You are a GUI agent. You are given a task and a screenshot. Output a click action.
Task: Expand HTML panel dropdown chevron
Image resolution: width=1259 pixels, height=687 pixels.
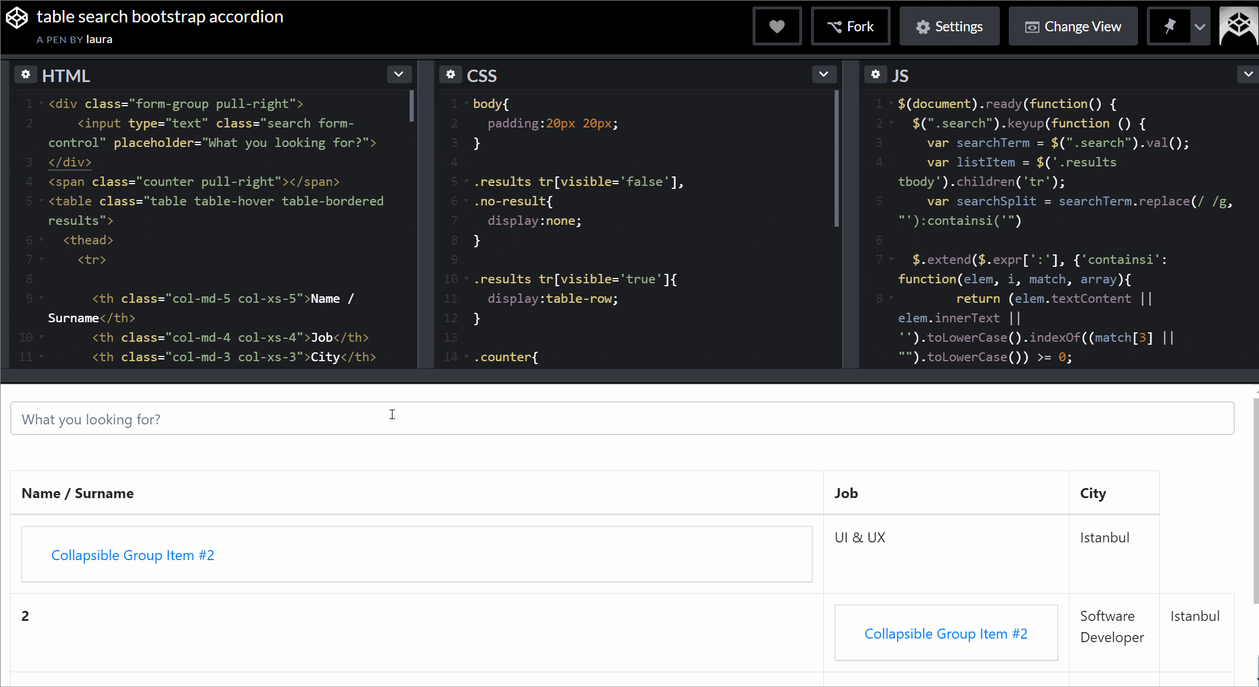tap(399, 74)
